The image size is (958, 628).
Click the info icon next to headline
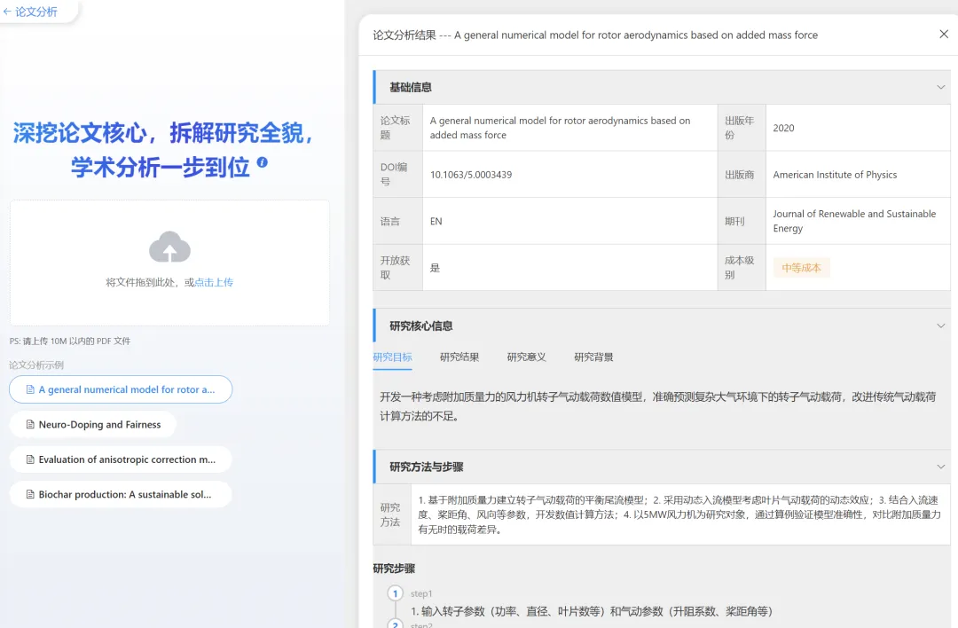click(262, 162)
